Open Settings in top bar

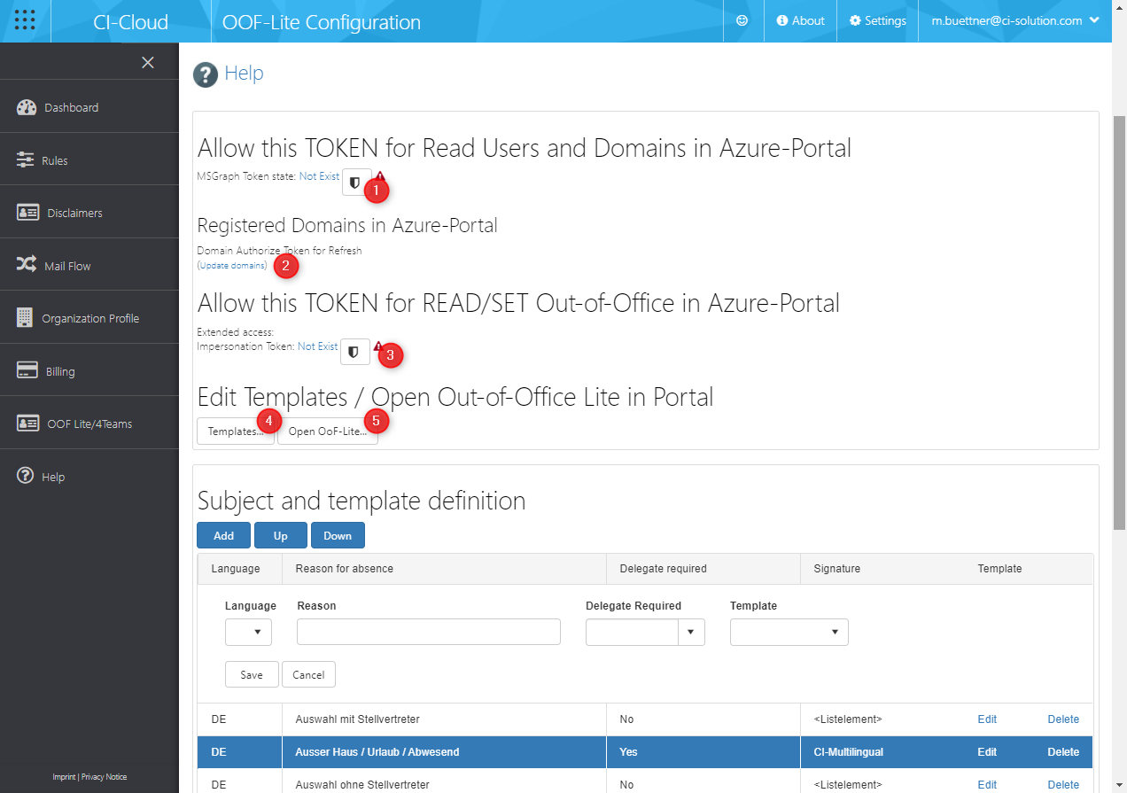pyautogui.click(x=877, y=20)
